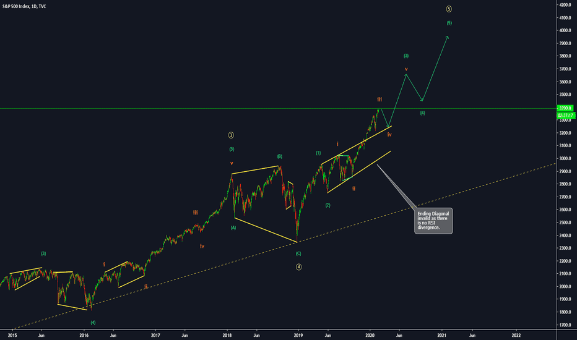Click the 3500.0 price axis label
The image size is (577, 340).
[x=565, y=95]
